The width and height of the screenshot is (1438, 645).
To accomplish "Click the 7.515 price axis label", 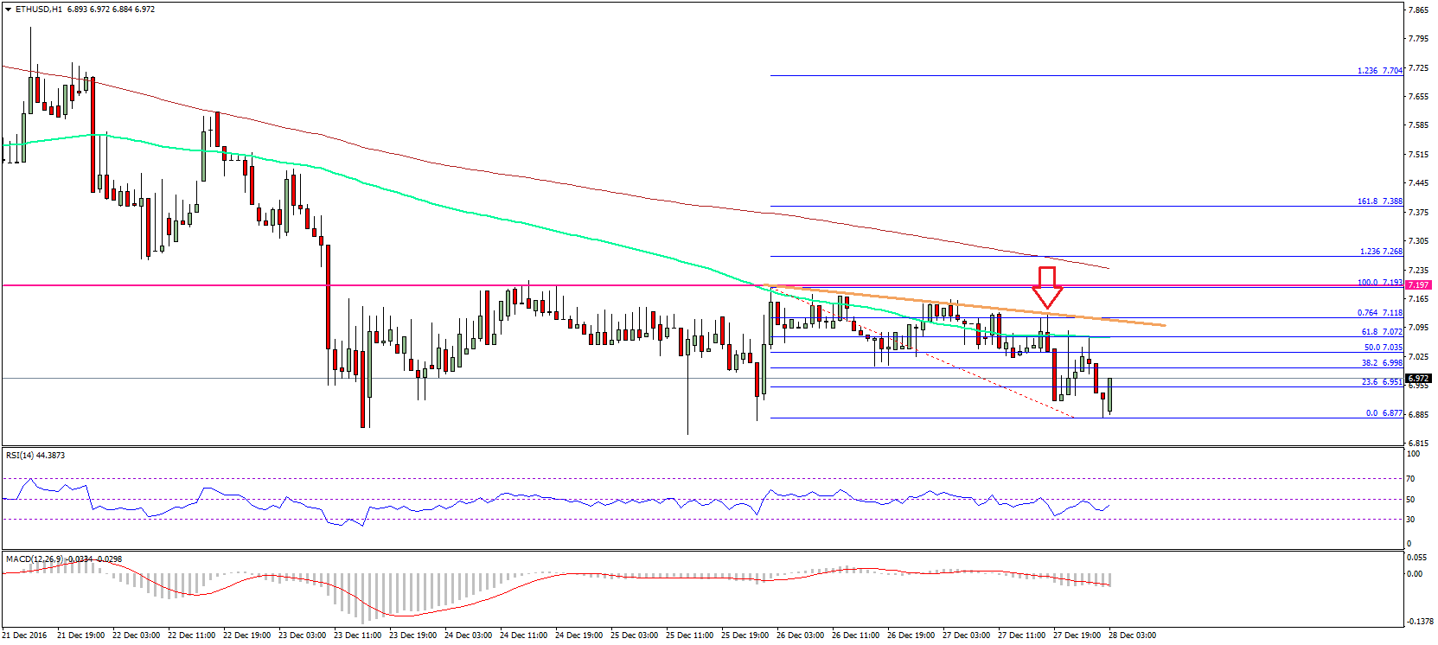I will [x=1418, y=155].
